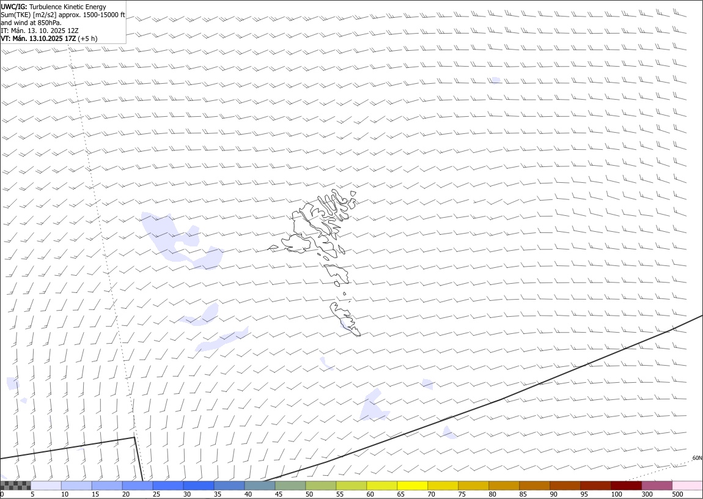The height and width of the screenshot is (499, 703).
Task: Click the 300-500 mauve legend swatch
Action: 657,486
